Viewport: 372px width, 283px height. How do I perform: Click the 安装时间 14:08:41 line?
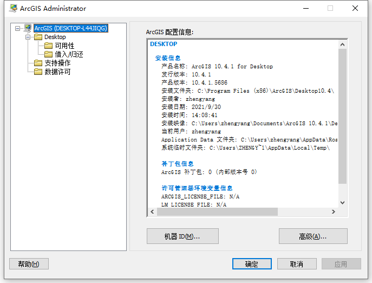click(190, 115)
